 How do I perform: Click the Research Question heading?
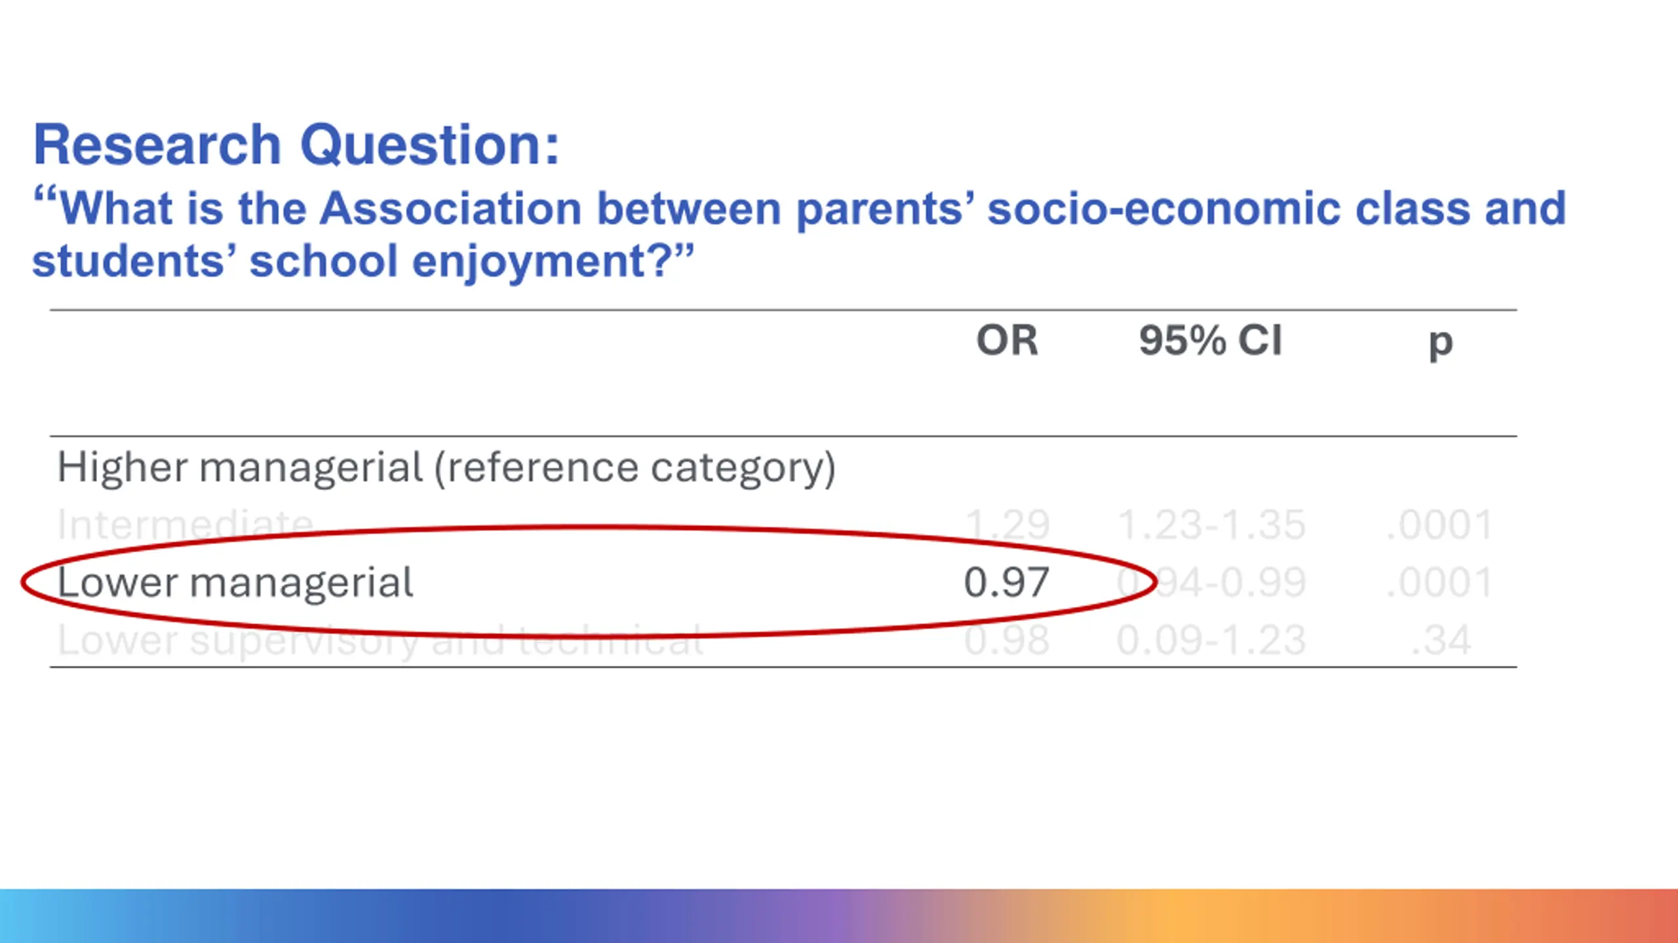[296, 144]
